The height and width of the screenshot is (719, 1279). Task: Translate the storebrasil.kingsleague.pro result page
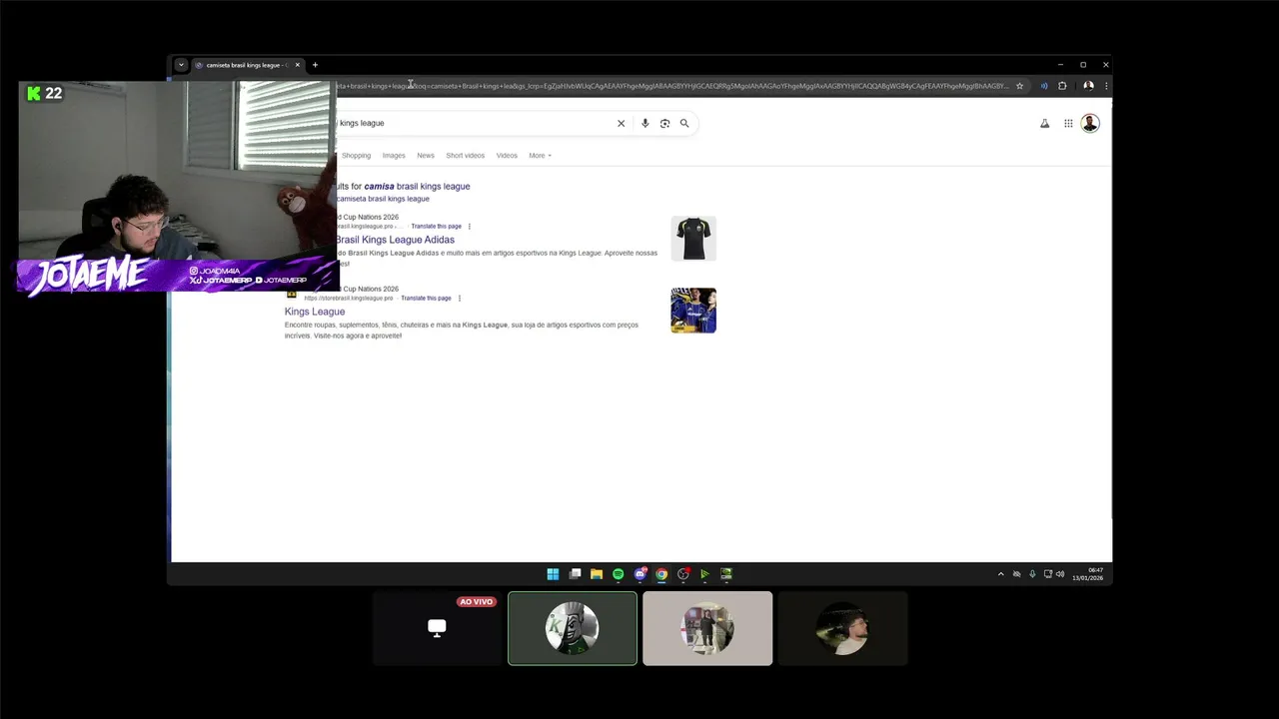(x=426, y=299)
